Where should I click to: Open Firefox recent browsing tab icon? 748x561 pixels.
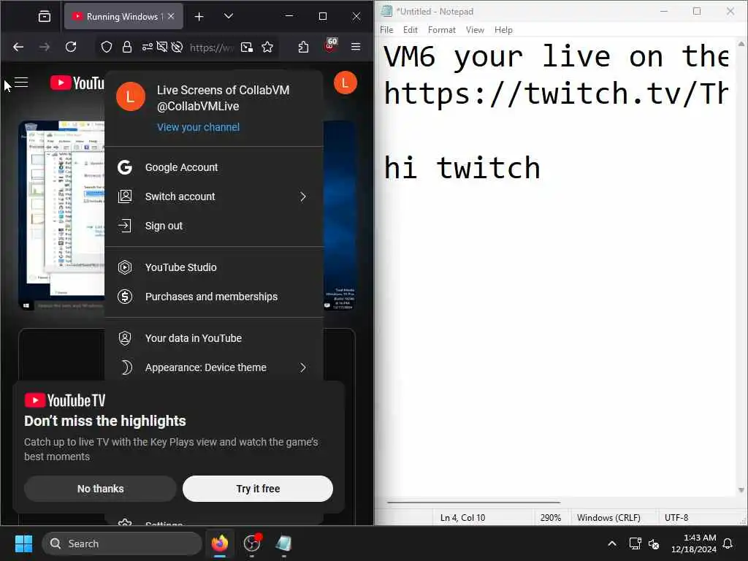pos(45,17)
